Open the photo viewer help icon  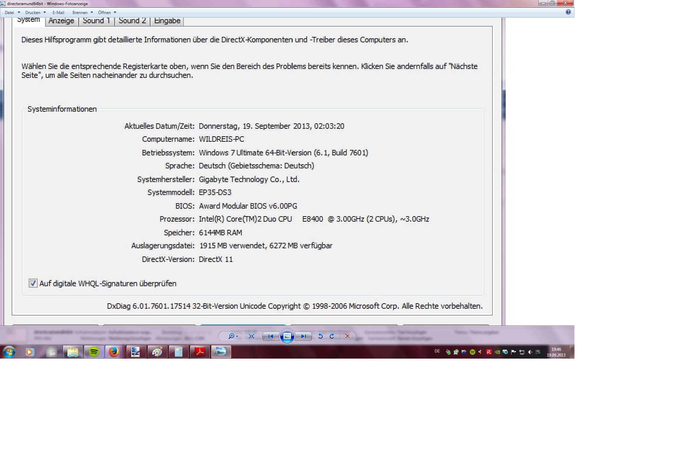click(568, 12)
